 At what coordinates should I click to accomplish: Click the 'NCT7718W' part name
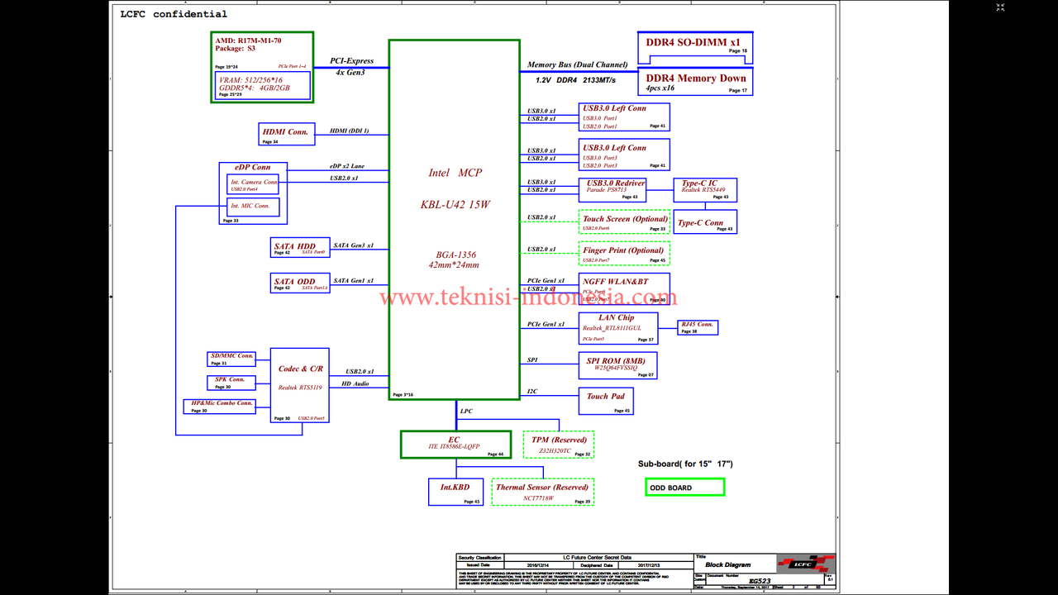(538, 498)
